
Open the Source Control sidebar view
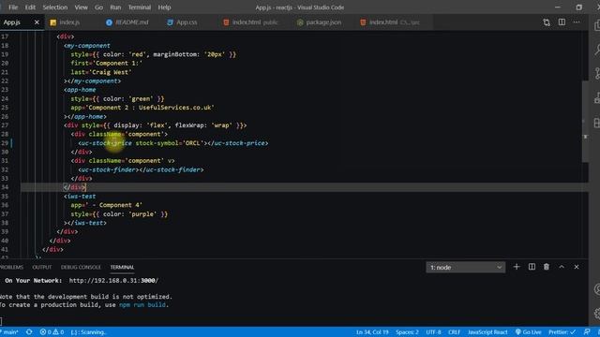(x=597, y=73)
